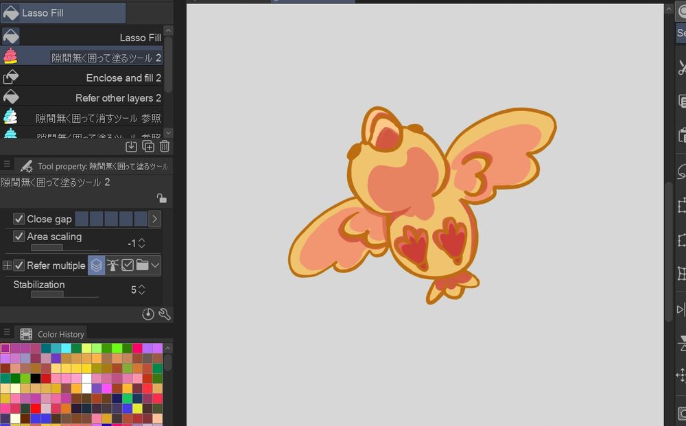Click the Color History tab
This screenshot has height=426, width=686.
coord(51,334)
